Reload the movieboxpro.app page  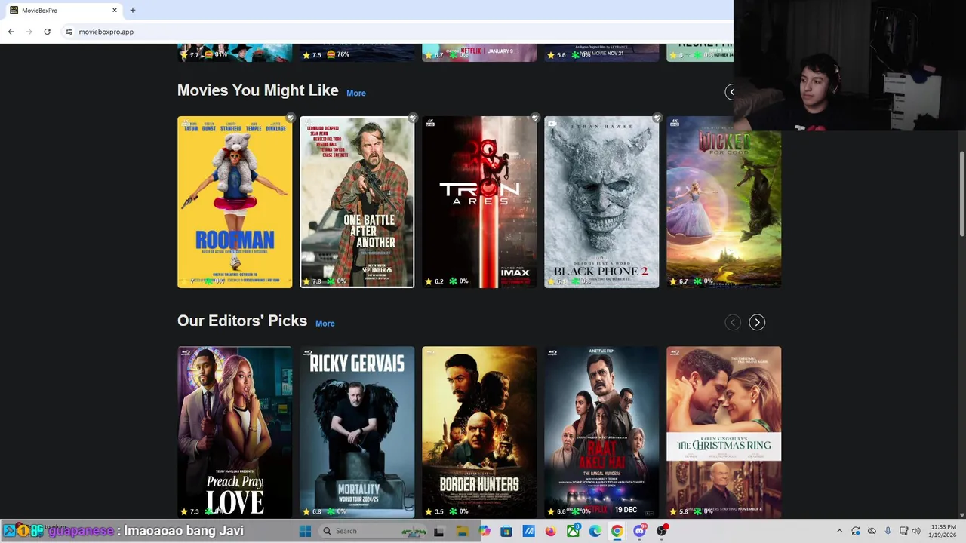tap(47, 32)
